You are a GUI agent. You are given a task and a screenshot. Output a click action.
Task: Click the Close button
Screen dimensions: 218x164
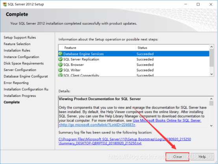(x=177, y=157)
